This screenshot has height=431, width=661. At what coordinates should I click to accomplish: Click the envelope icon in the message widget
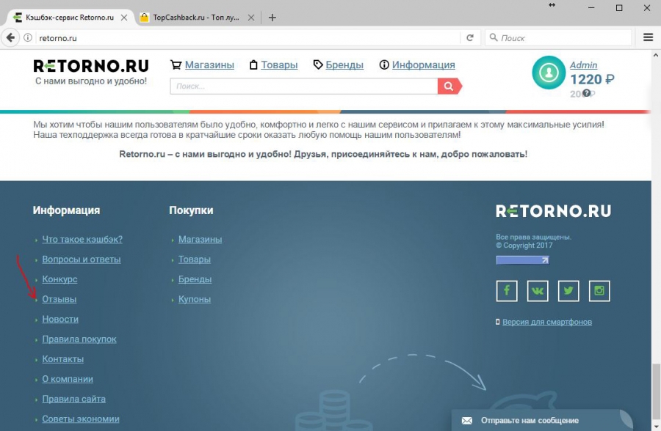point(466,421)
